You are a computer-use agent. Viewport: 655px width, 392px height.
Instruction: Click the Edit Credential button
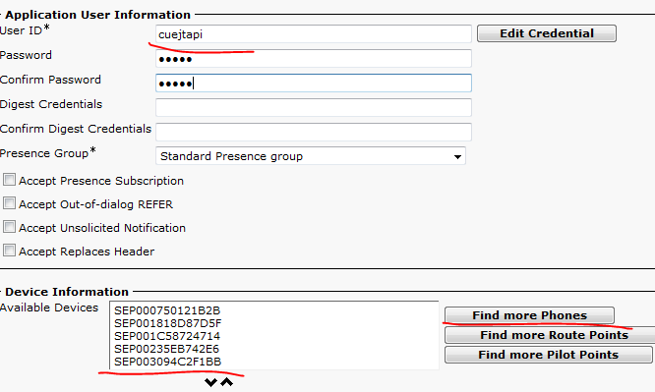(547, 33)
